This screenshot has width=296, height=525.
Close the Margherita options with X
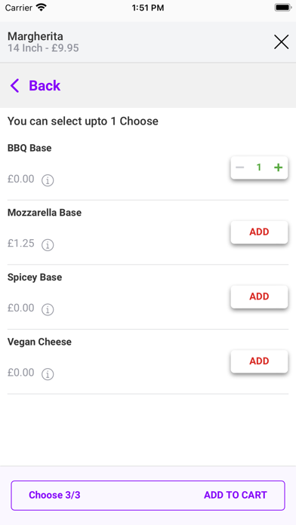click(281, 42)
